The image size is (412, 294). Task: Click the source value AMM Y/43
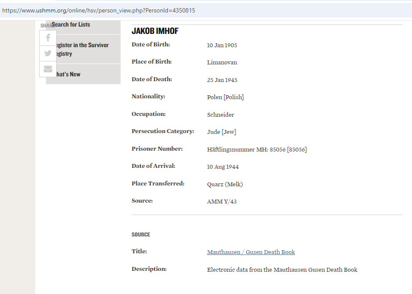[x=221, y=202]
